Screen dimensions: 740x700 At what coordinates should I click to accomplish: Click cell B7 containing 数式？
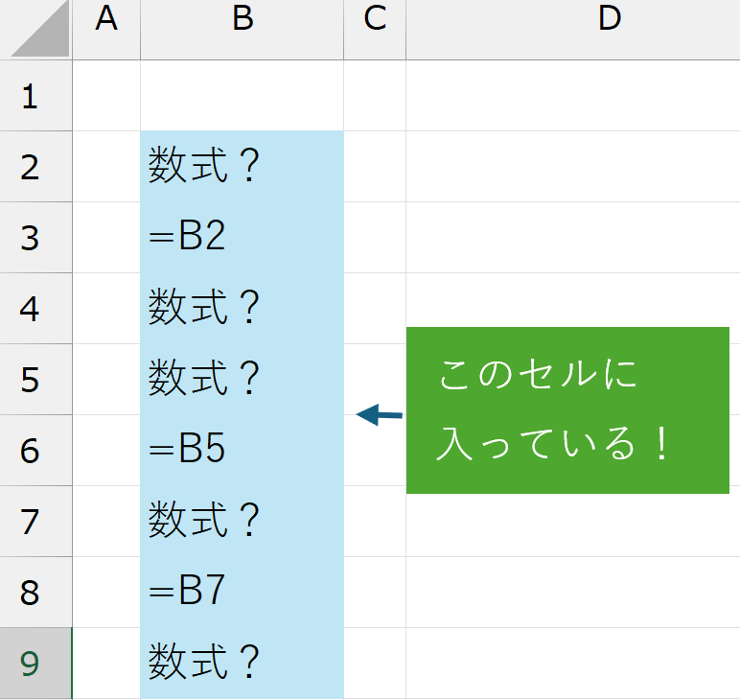(242, 521)
